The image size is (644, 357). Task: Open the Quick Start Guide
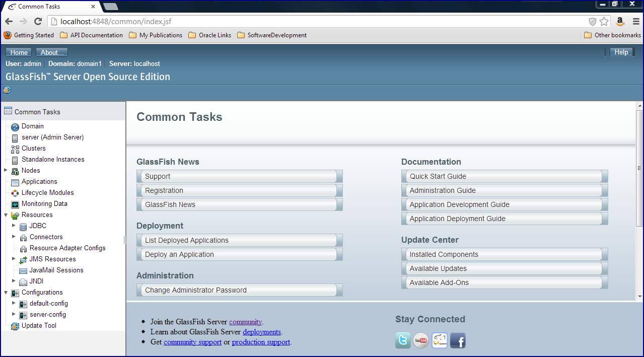tap(505, 176)
